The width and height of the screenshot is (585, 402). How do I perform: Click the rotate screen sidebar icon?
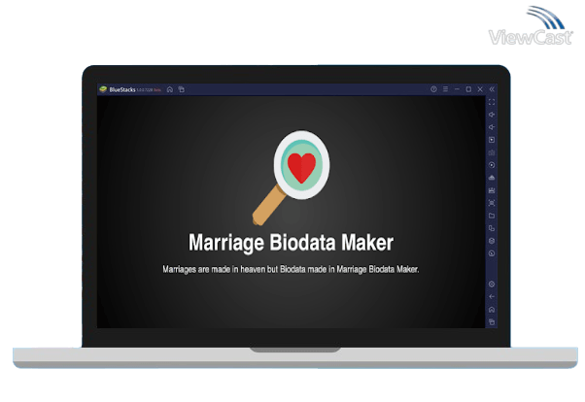click(492, 228)
